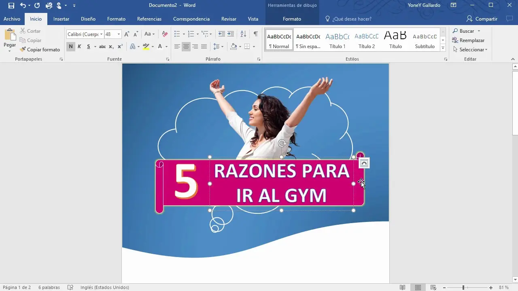
Task: Click the Layout Options icon beside text box
Action: coord(364,163)
